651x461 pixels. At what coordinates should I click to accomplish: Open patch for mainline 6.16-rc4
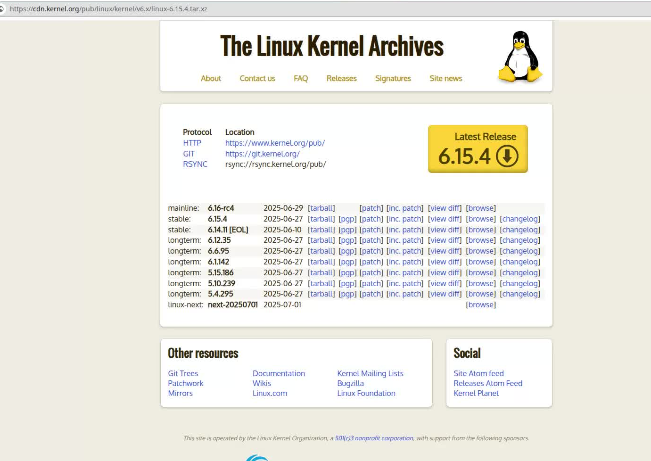(x=371, y=208)
